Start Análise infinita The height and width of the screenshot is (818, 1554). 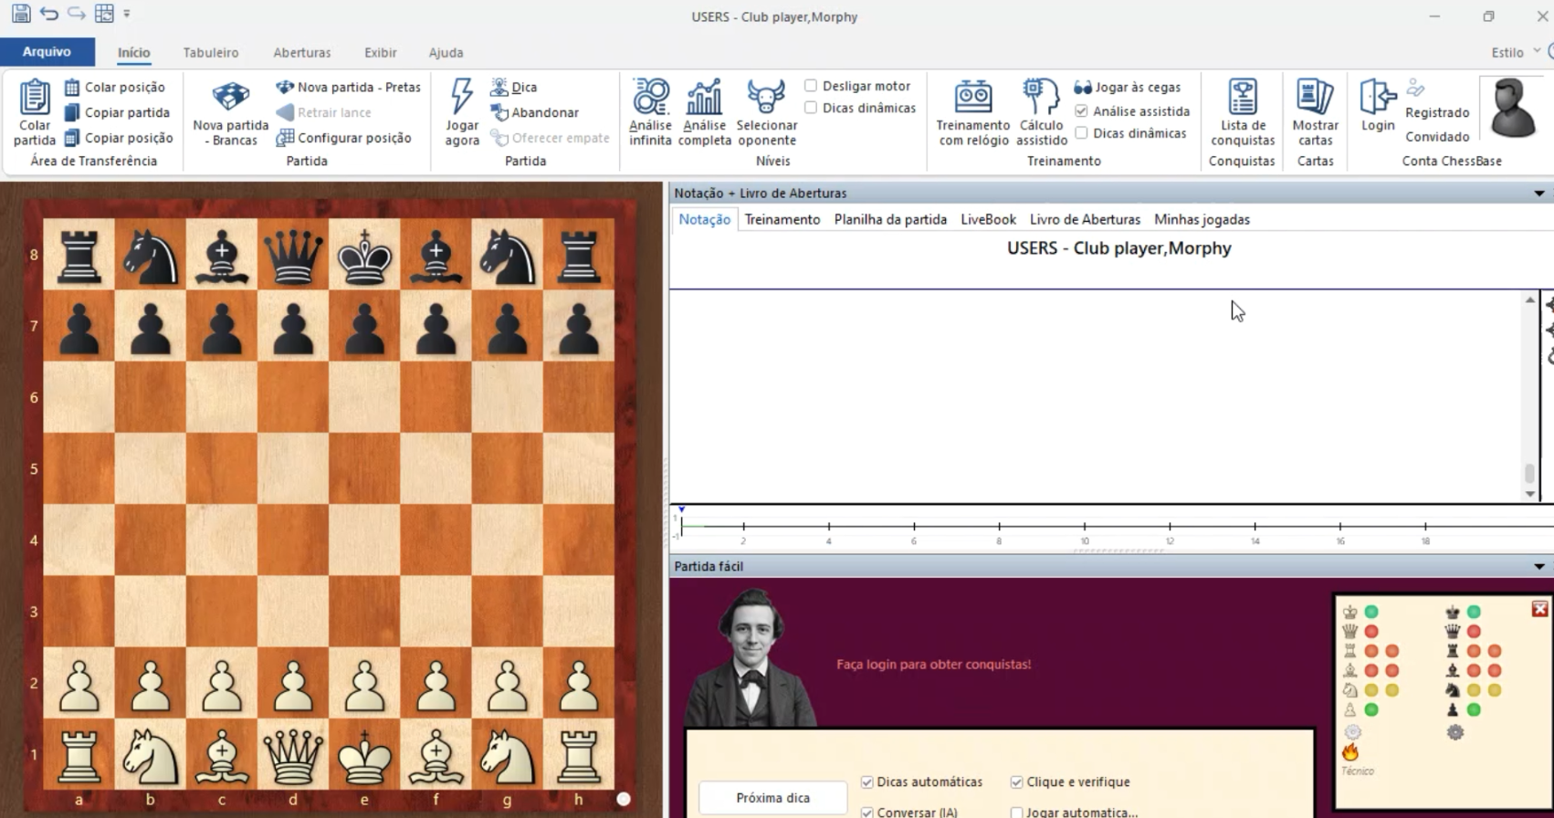(x=650, y=113)
